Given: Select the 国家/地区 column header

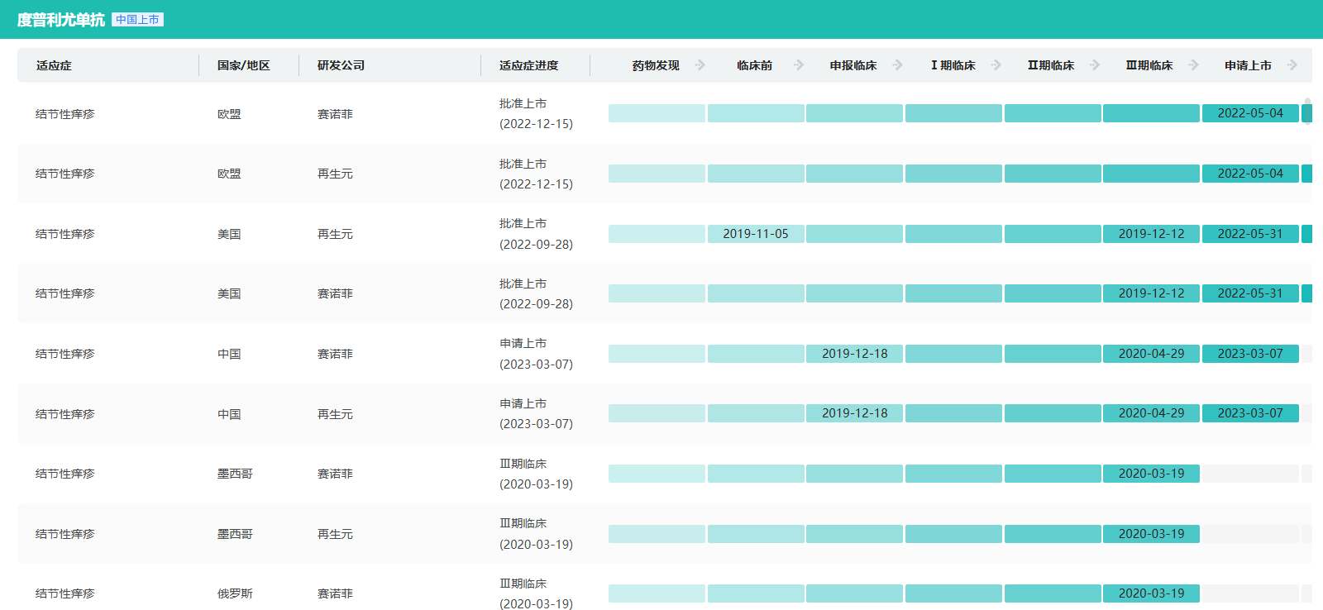Looking at the screenshot, I should click(243, 65).
